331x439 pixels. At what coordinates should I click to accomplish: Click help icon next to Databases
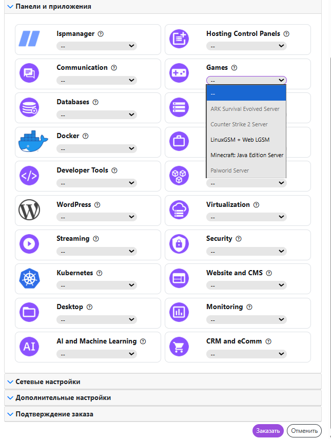(x=95, y=102)
